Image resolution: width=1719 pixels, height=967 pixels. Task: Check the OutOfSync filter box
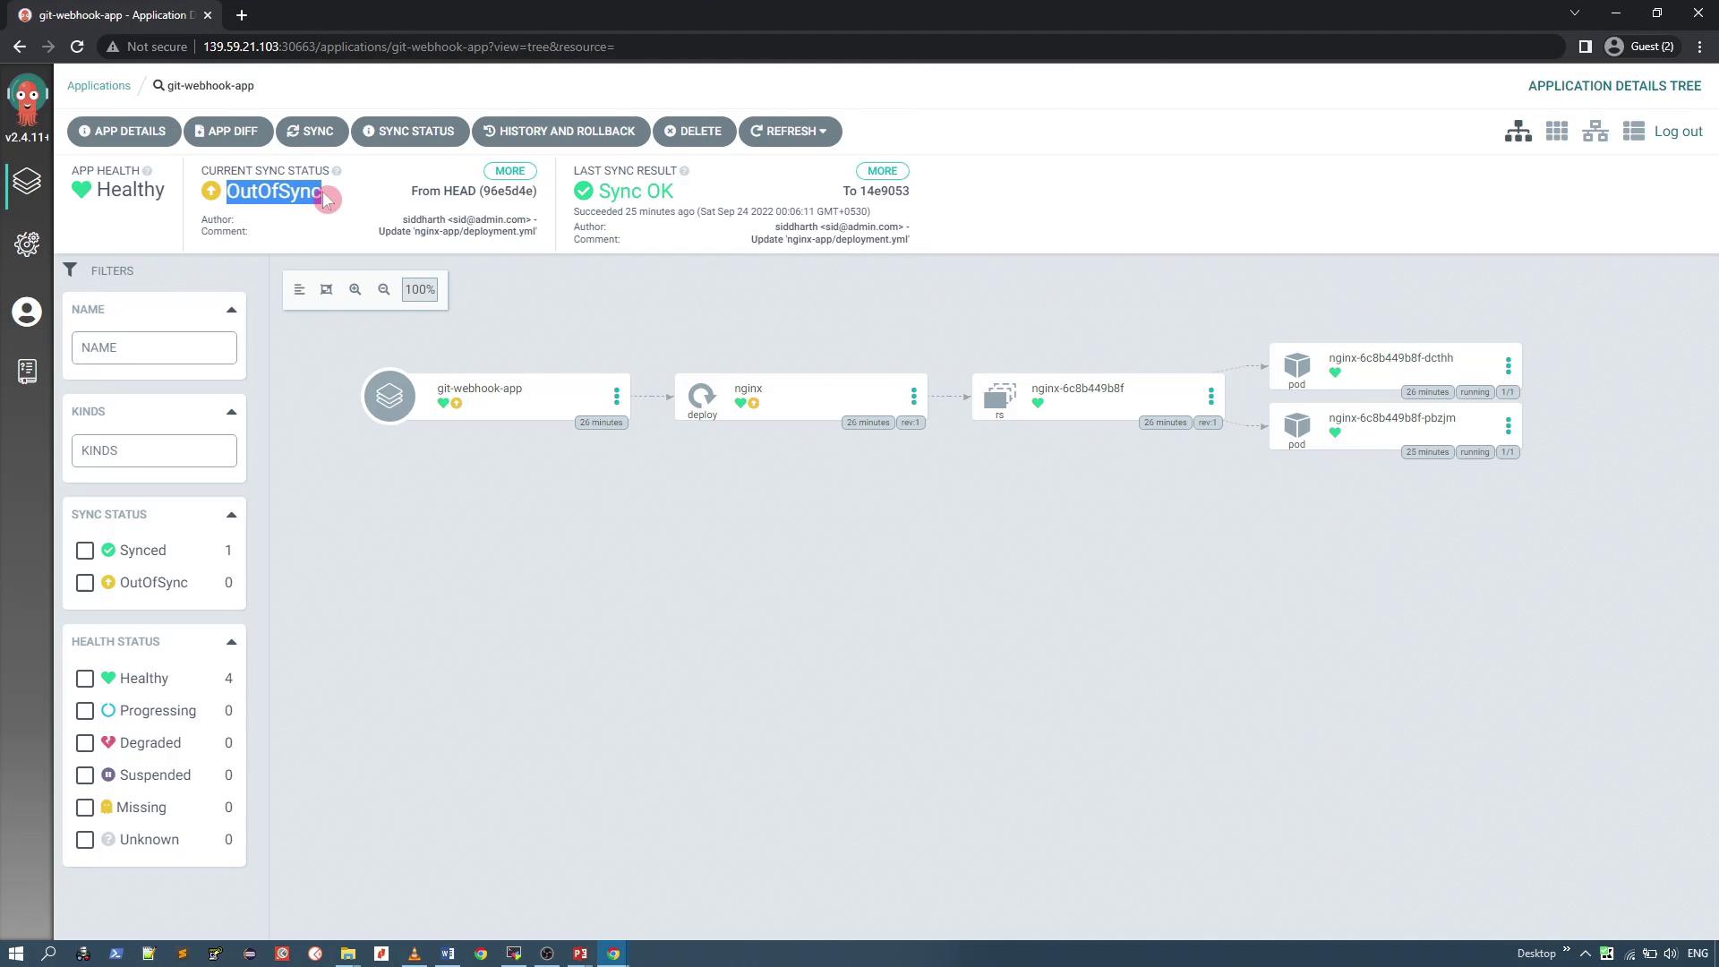(85, 583)
